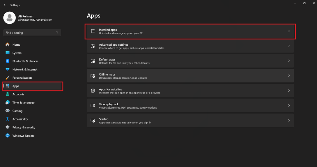Click the Apps for websites chevron
The image size is (317, 167).
coord(289,90)
